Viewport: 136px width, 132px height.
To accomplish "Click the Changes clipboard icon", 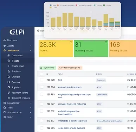I will [9, 77].
